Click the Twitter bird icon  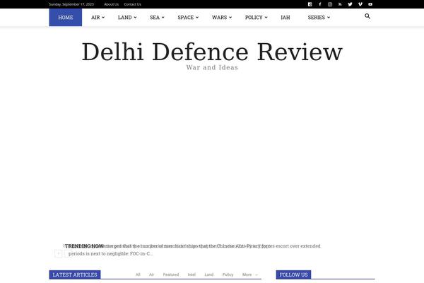(350, 4)
